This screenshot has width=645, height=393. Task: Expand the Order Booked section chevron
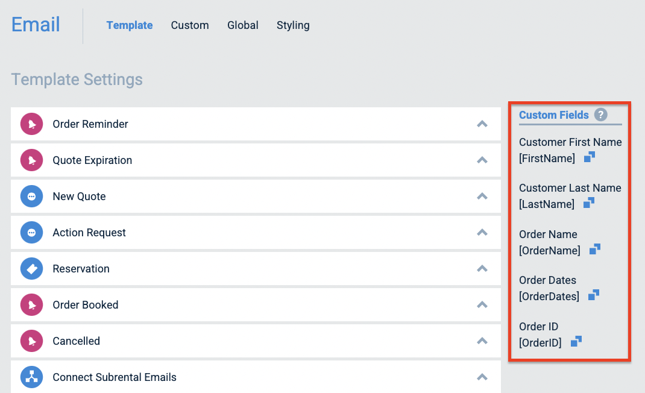coord(482,305)
